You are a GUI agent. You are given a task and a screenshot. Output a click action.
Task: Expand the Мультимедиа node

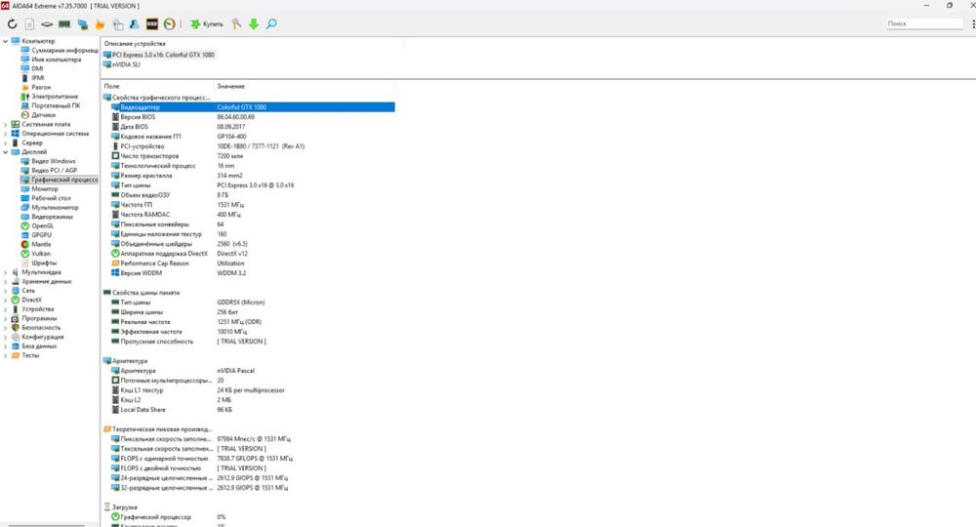click(6, 272)
